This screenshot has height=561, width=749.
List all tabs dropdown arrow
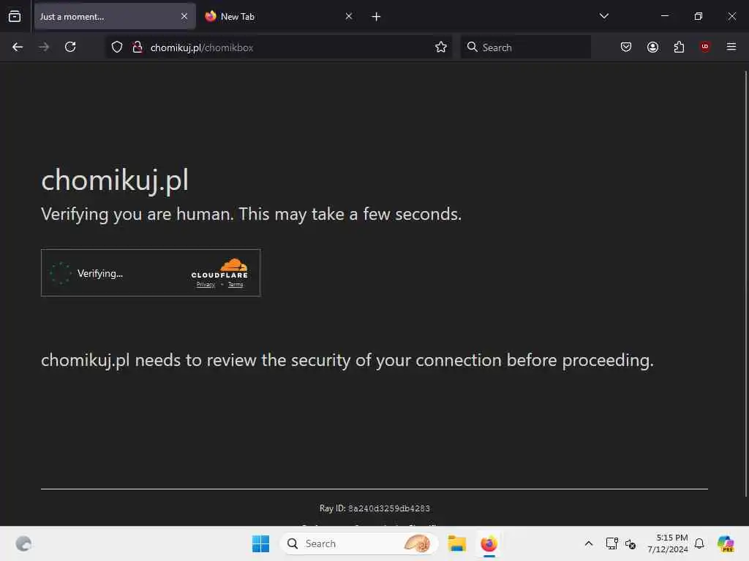pyautogui.click(x=603, y=16)
